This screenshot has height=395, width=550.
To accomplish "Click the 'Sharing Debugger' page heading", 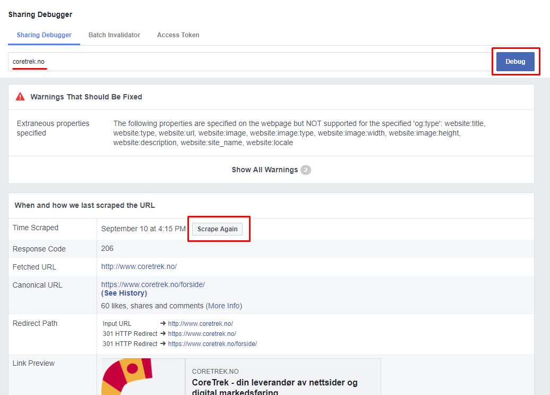I will [40, 14].
